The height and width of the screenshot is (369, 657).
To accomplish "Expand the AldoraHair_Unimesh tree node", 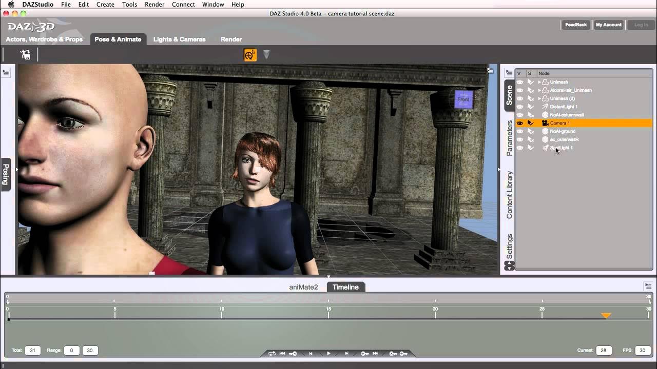I will pos(539,90).
